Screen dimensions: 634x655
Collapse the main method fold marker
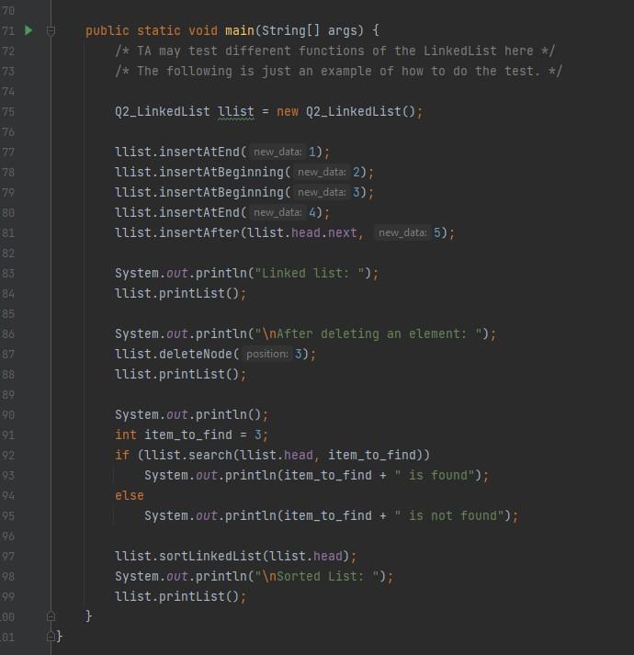51,31
